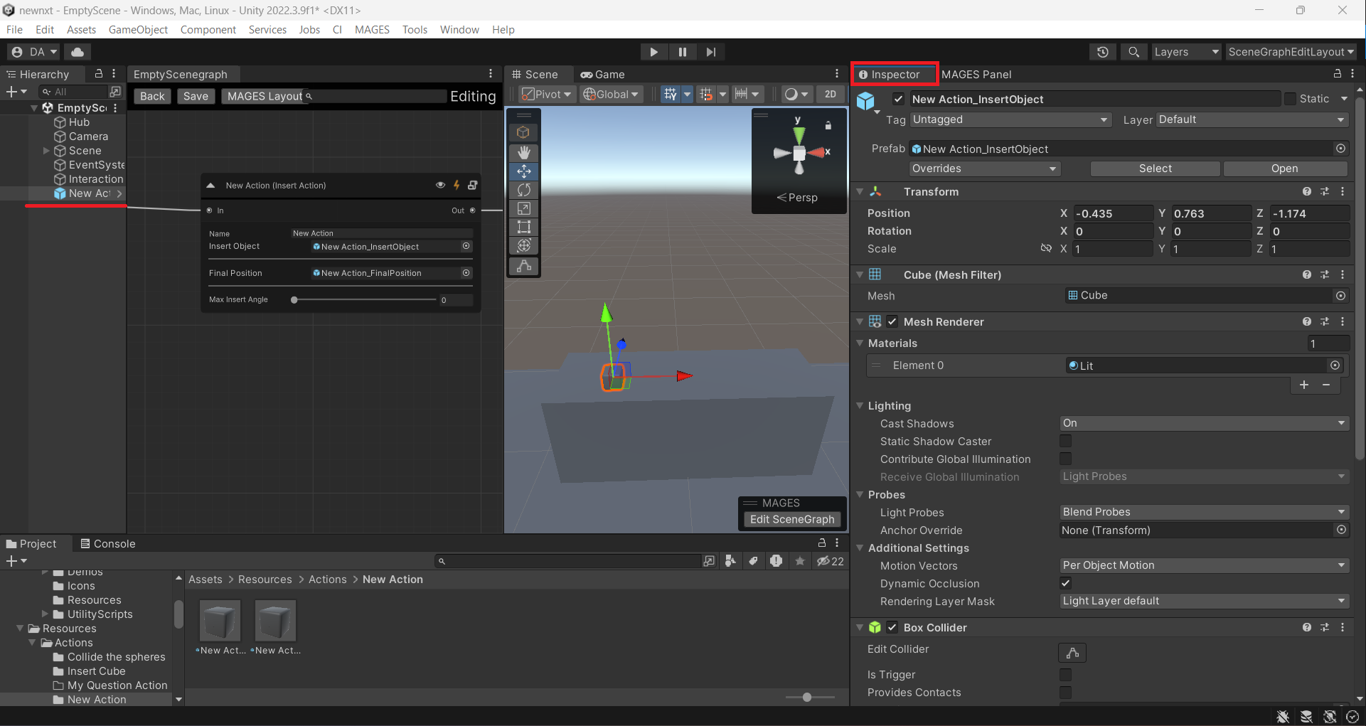The height and width of the screenshot is (726, 1366).
Task: Open the Tag dropdown showing Untagged
Action: 1010,119
